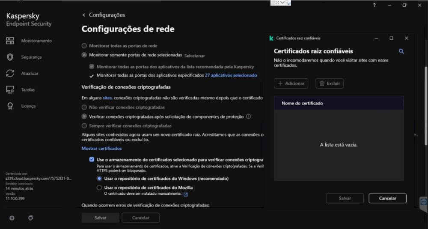Image resolution: width=428 pixels, height=229 pixels.
Task: Click the Kaspersky logo in certificates dialog title
Action: (x=271, y=38)
